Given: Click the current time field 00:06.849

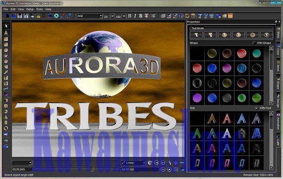Looking at the screenshot, I should point(22,170).
